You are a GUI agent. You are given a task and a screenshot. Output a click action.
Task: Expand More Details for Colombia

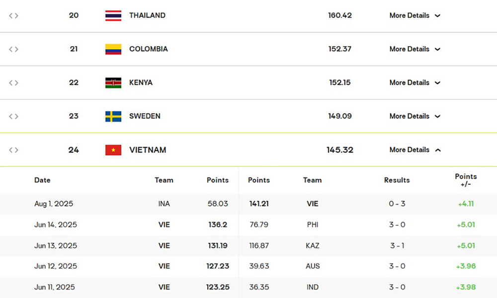415,49
